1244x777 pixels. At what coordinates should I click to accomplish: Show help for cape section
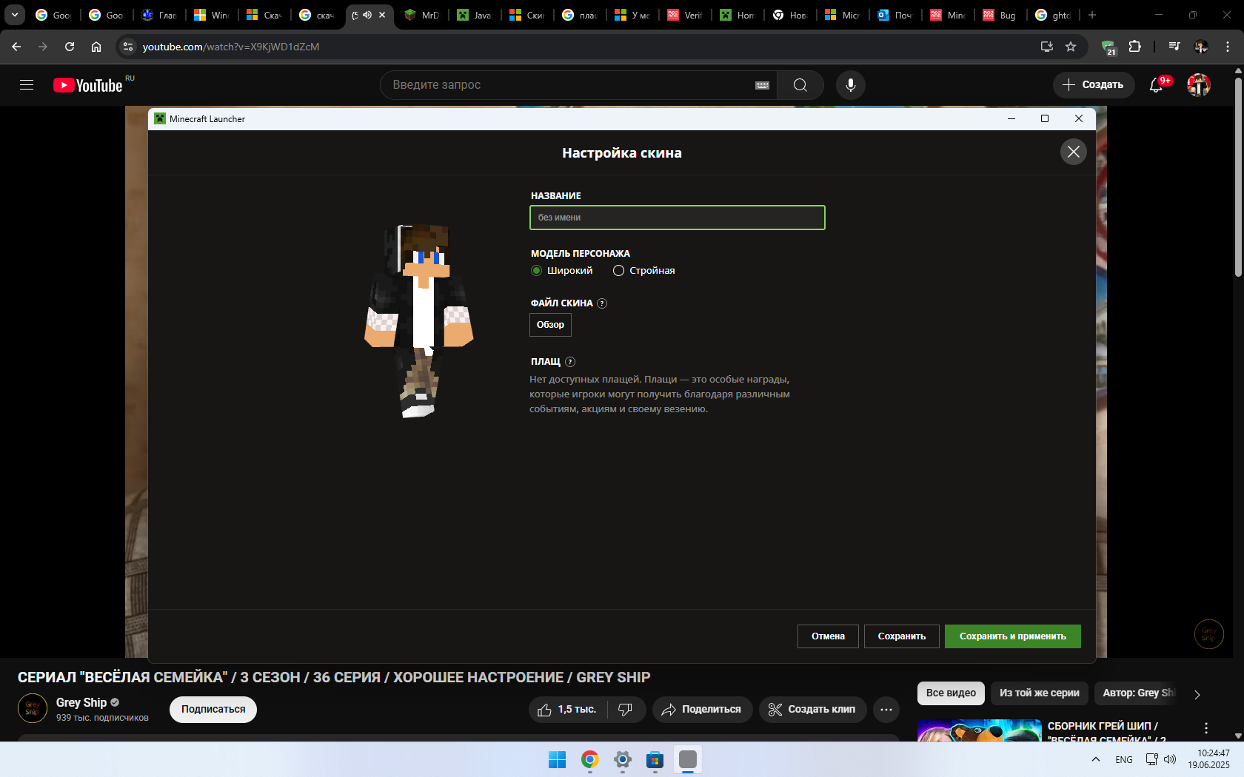click(x=570, y=362)
